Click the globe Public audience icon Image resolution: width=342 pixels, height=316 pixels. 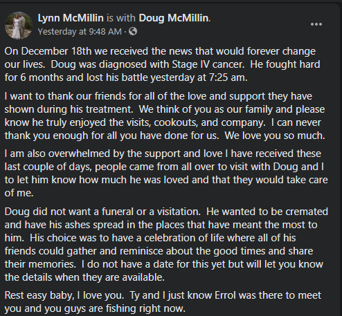pyautogui.click(x=133, y=31)
